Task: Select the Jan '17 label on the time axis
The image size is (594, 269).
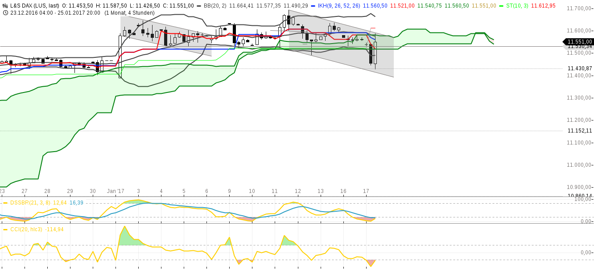Action: pyautogui.click(x=116, y=190)
